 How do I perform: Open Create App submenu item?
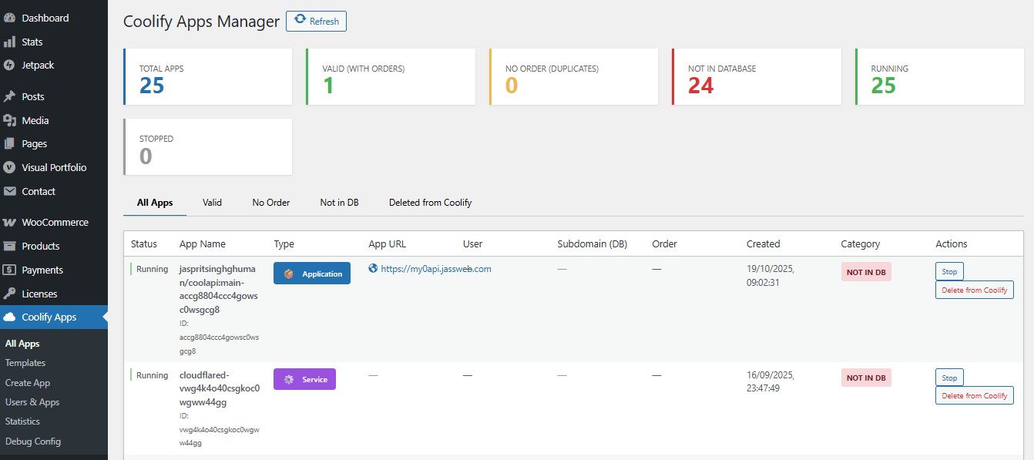[x=28, y=382]
